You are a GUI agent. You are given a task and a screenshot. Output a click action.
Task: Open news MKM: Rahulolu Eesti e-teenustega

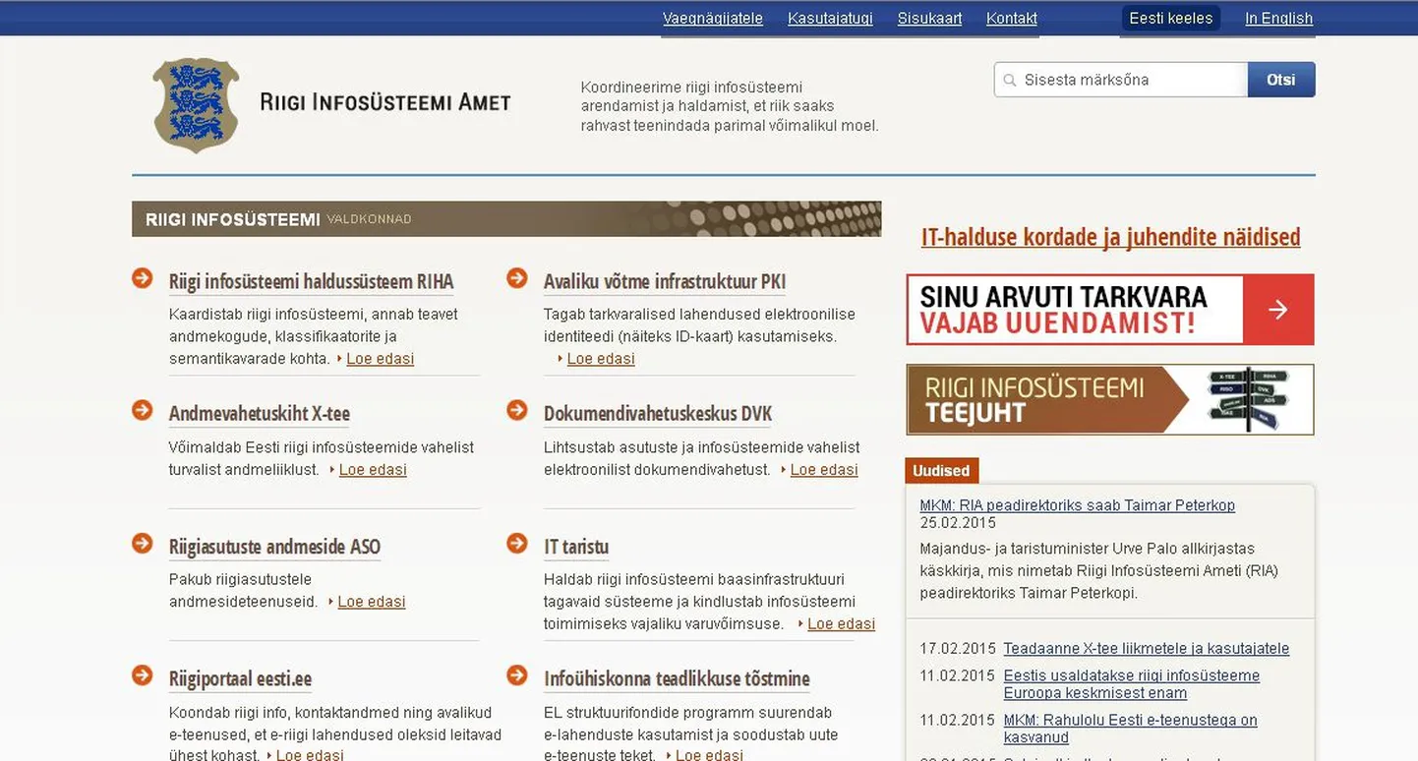(1130, 729)
